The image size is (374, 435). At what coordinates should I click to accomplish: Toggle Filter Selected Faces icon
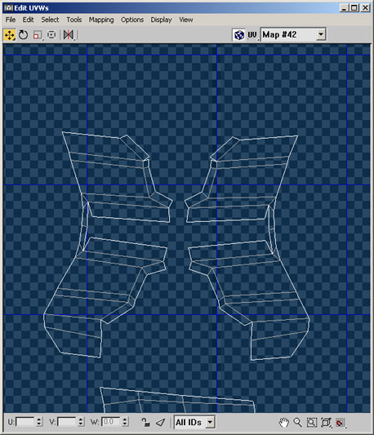[161, 422]
